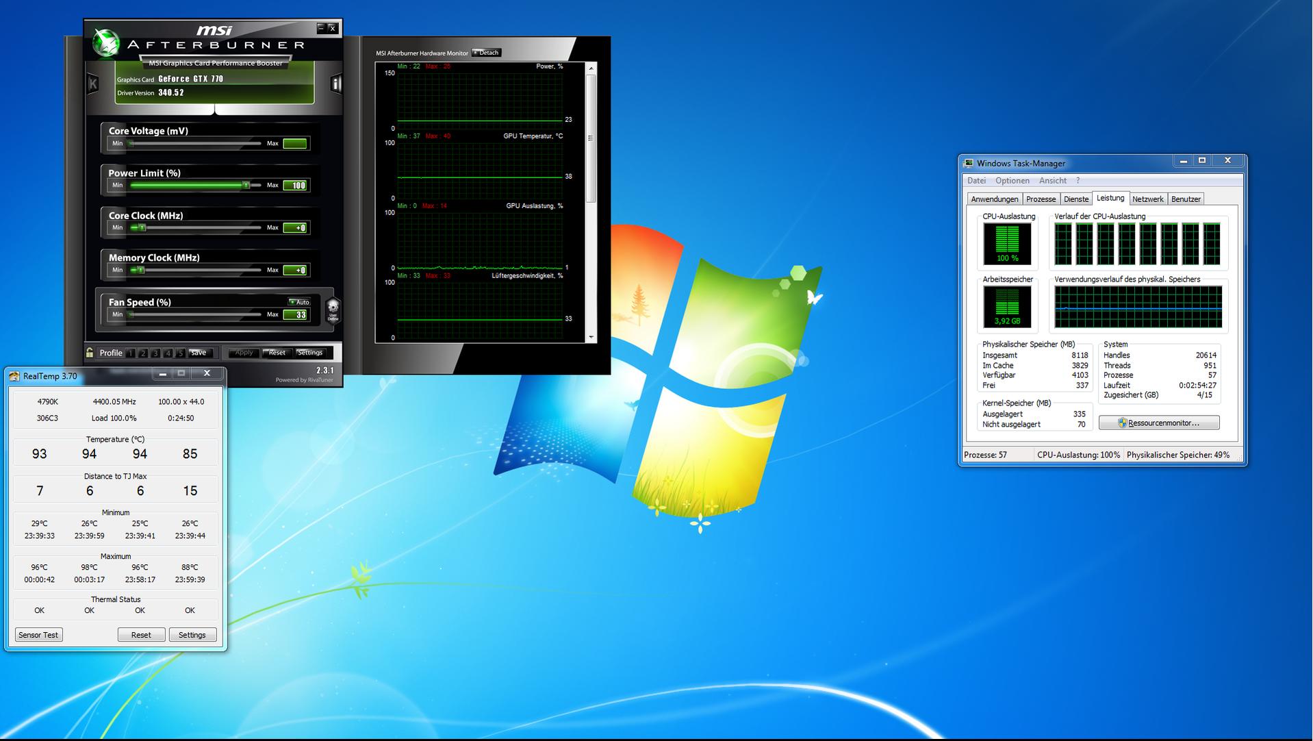Image resolution: width=1313 pixels, height=741 pixels.
Task: Click the Arbeitsspeicher 3,92 GB gauge
Action: click(1007, 307)
